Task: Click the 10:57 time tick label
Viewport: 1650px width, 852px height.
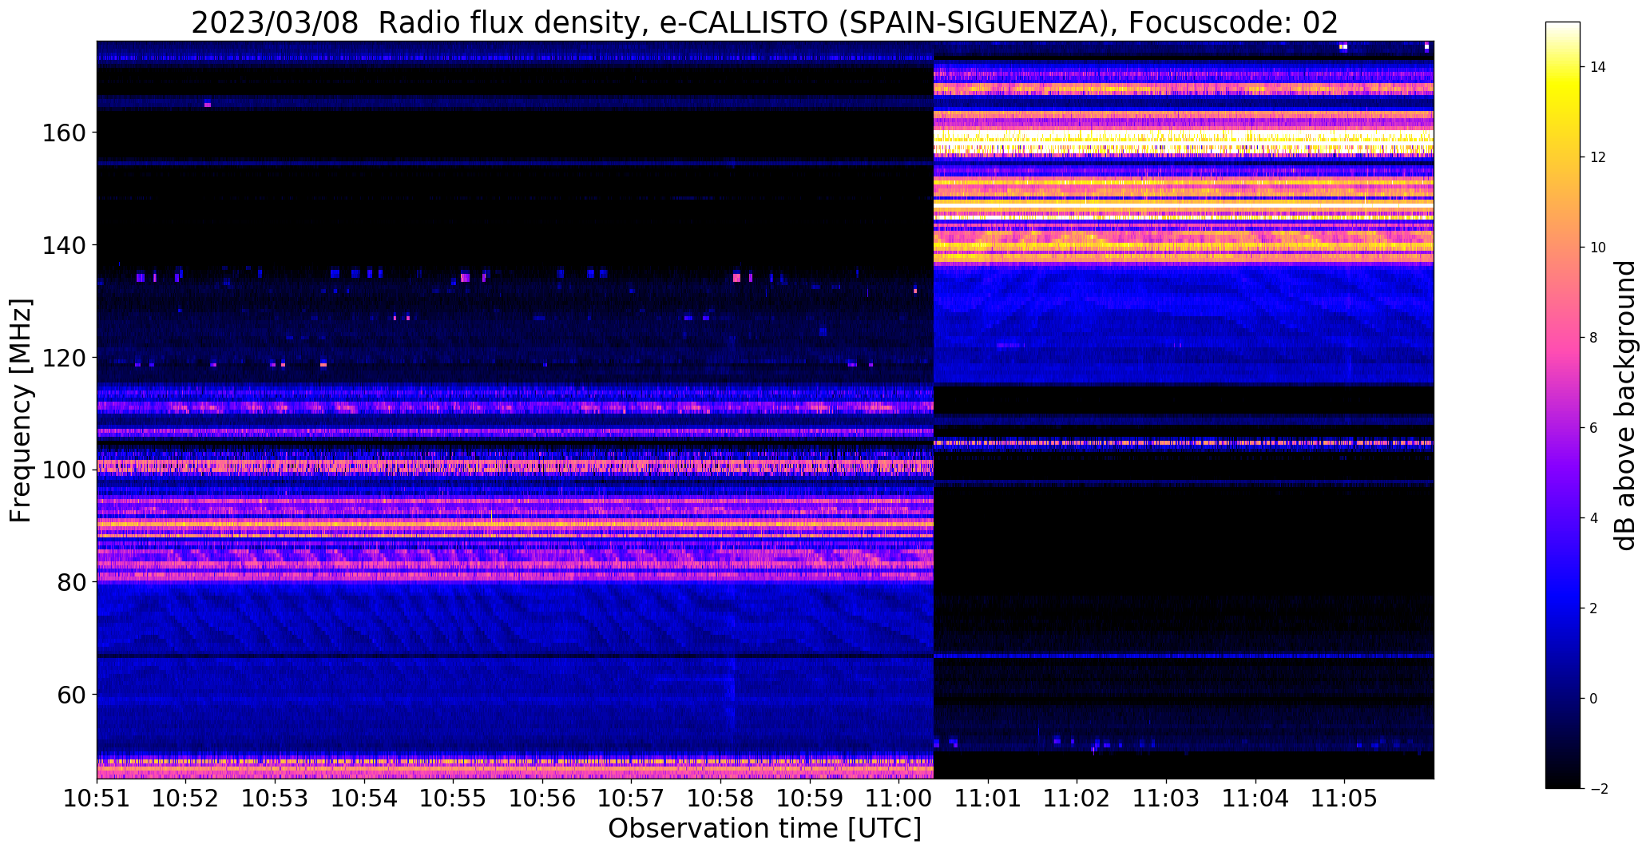Action: click(631, 799)
